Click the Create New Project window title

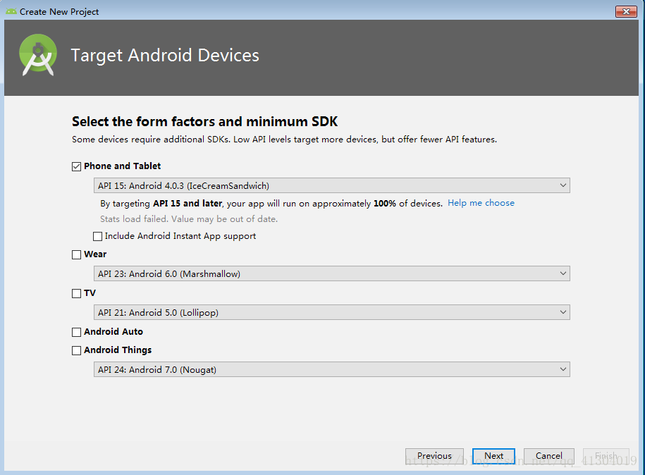[59, 12]
